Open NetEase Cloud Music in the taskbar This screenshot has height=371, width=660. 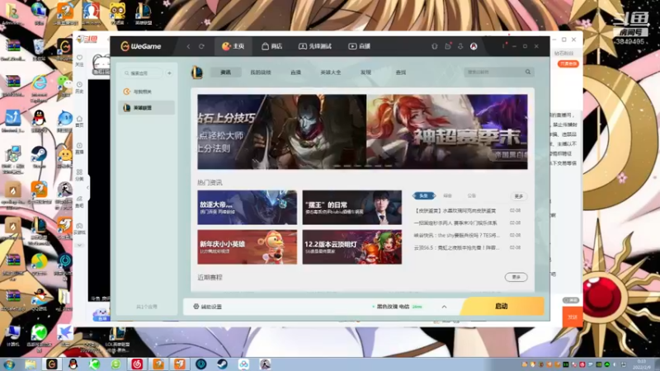point(137,364)
